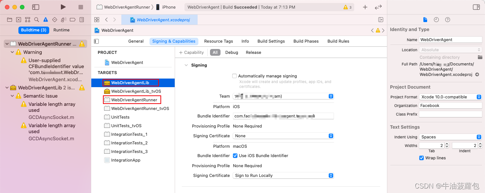This screenshot has height=193, width=485.
Task: Jump to previous issue in editor
Action: tap(372, 30)
